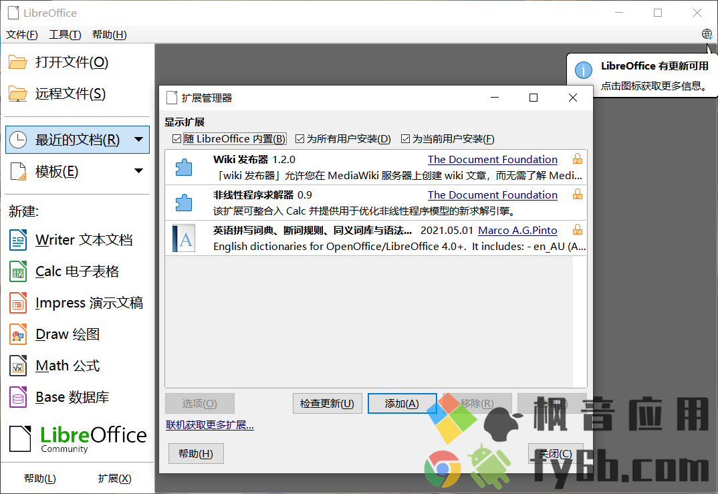Click the 添加(A) button
This screenshot has width=718, height=494.
[402, 403]
